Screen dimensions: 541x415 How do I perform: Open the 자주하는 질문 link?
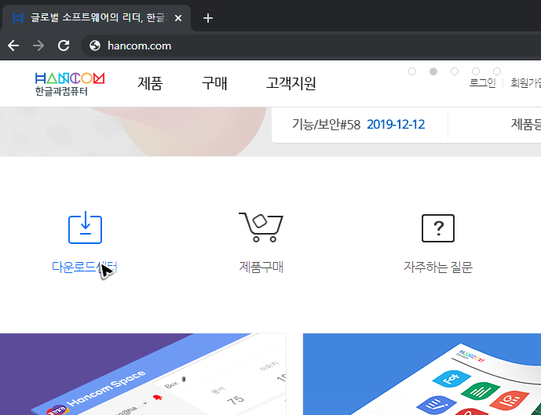pos(438,268)
